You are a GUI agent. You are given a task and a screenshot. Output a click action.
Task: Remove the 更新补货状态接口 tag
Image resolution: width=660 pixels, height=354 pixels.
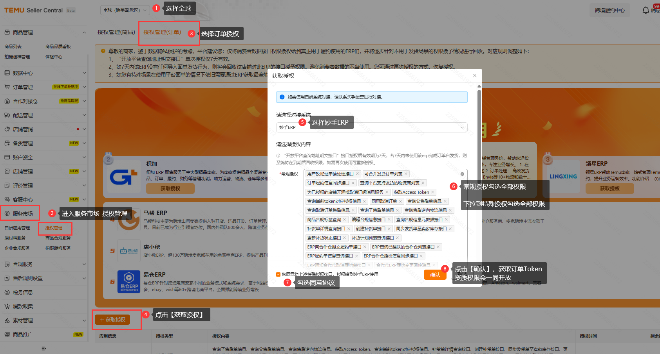(x=345, y=238)
